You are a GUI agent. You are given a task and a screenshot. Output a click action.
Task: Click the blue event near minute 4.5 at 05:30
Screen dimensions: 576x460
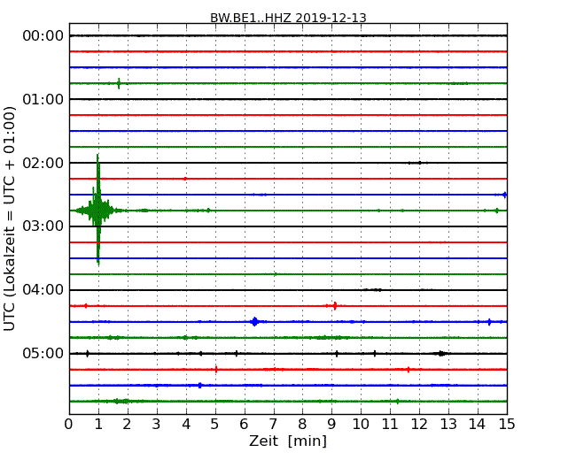point(200,385)
